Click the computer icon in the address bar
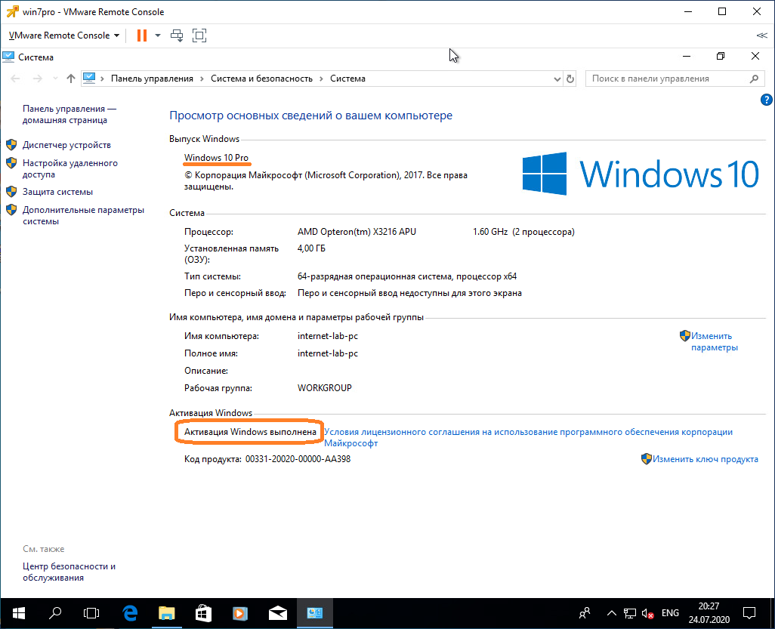Image resolution: width=775 pixels, height=629 pixels. pos(89,78)
